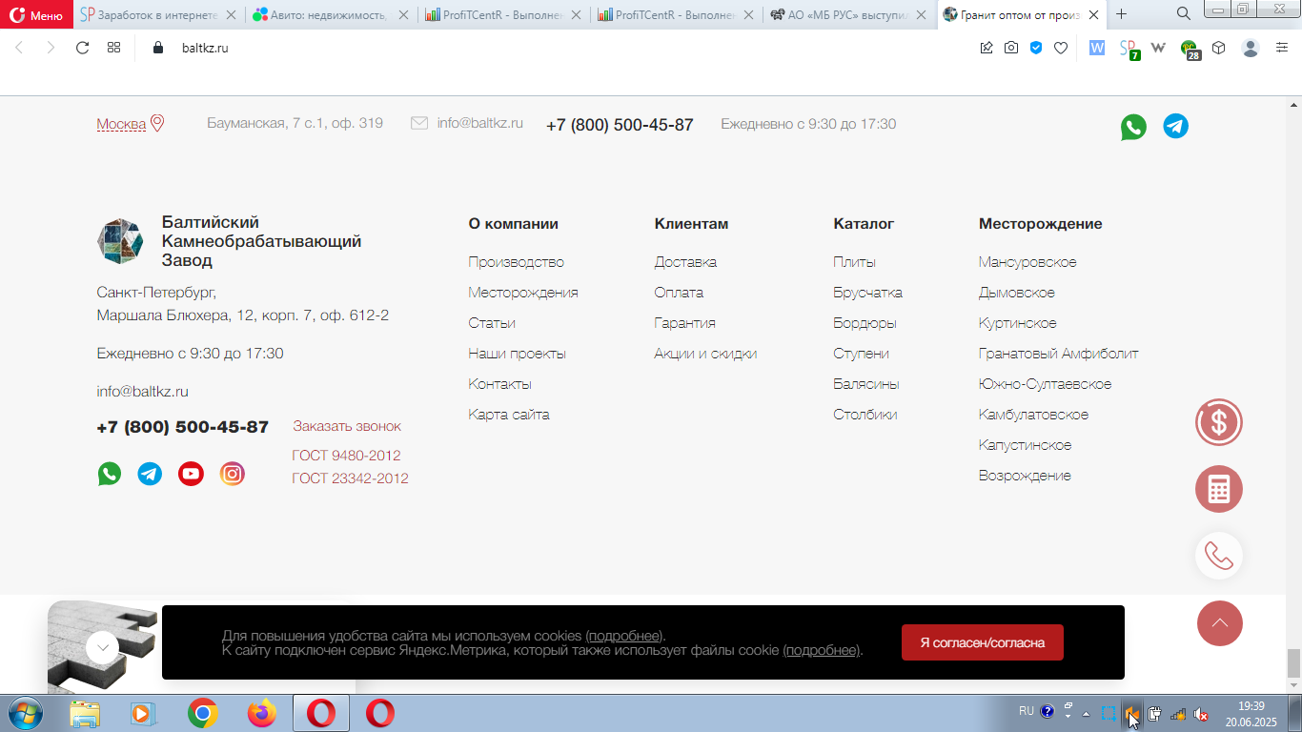1302x732 pixels.
Task: Open the Мансуровское deposit link
Action: pos(1027,262)
